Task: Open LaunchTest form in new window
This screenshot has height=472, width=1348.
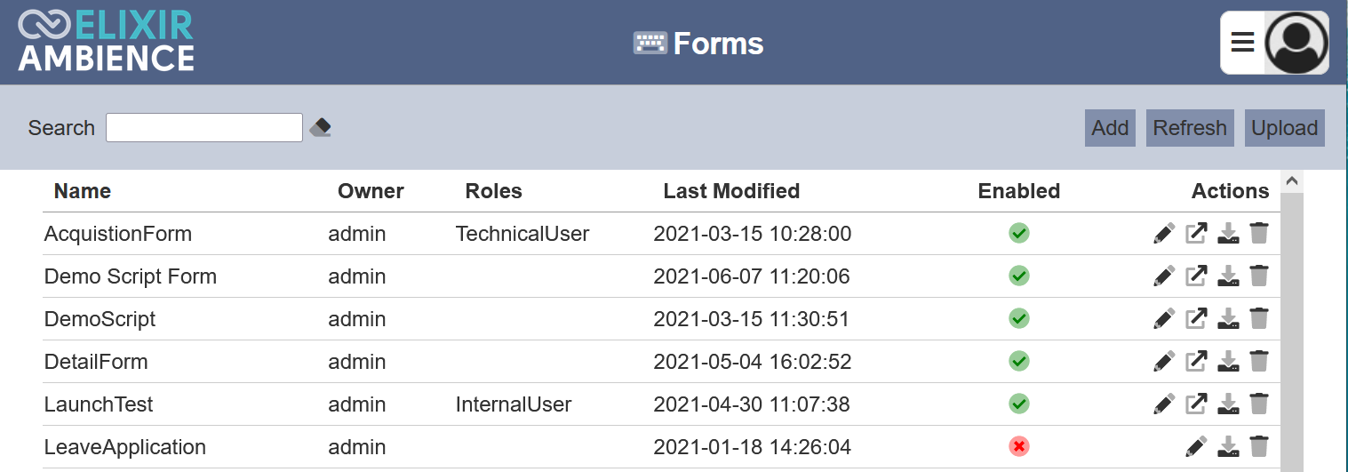Action: tap(1197, 404)
